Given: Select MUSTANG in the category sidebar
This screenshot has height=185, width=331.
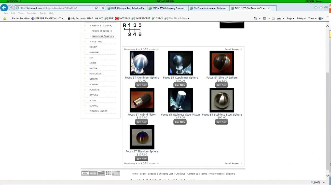Looking at the screenshot, I should point(97,42).
